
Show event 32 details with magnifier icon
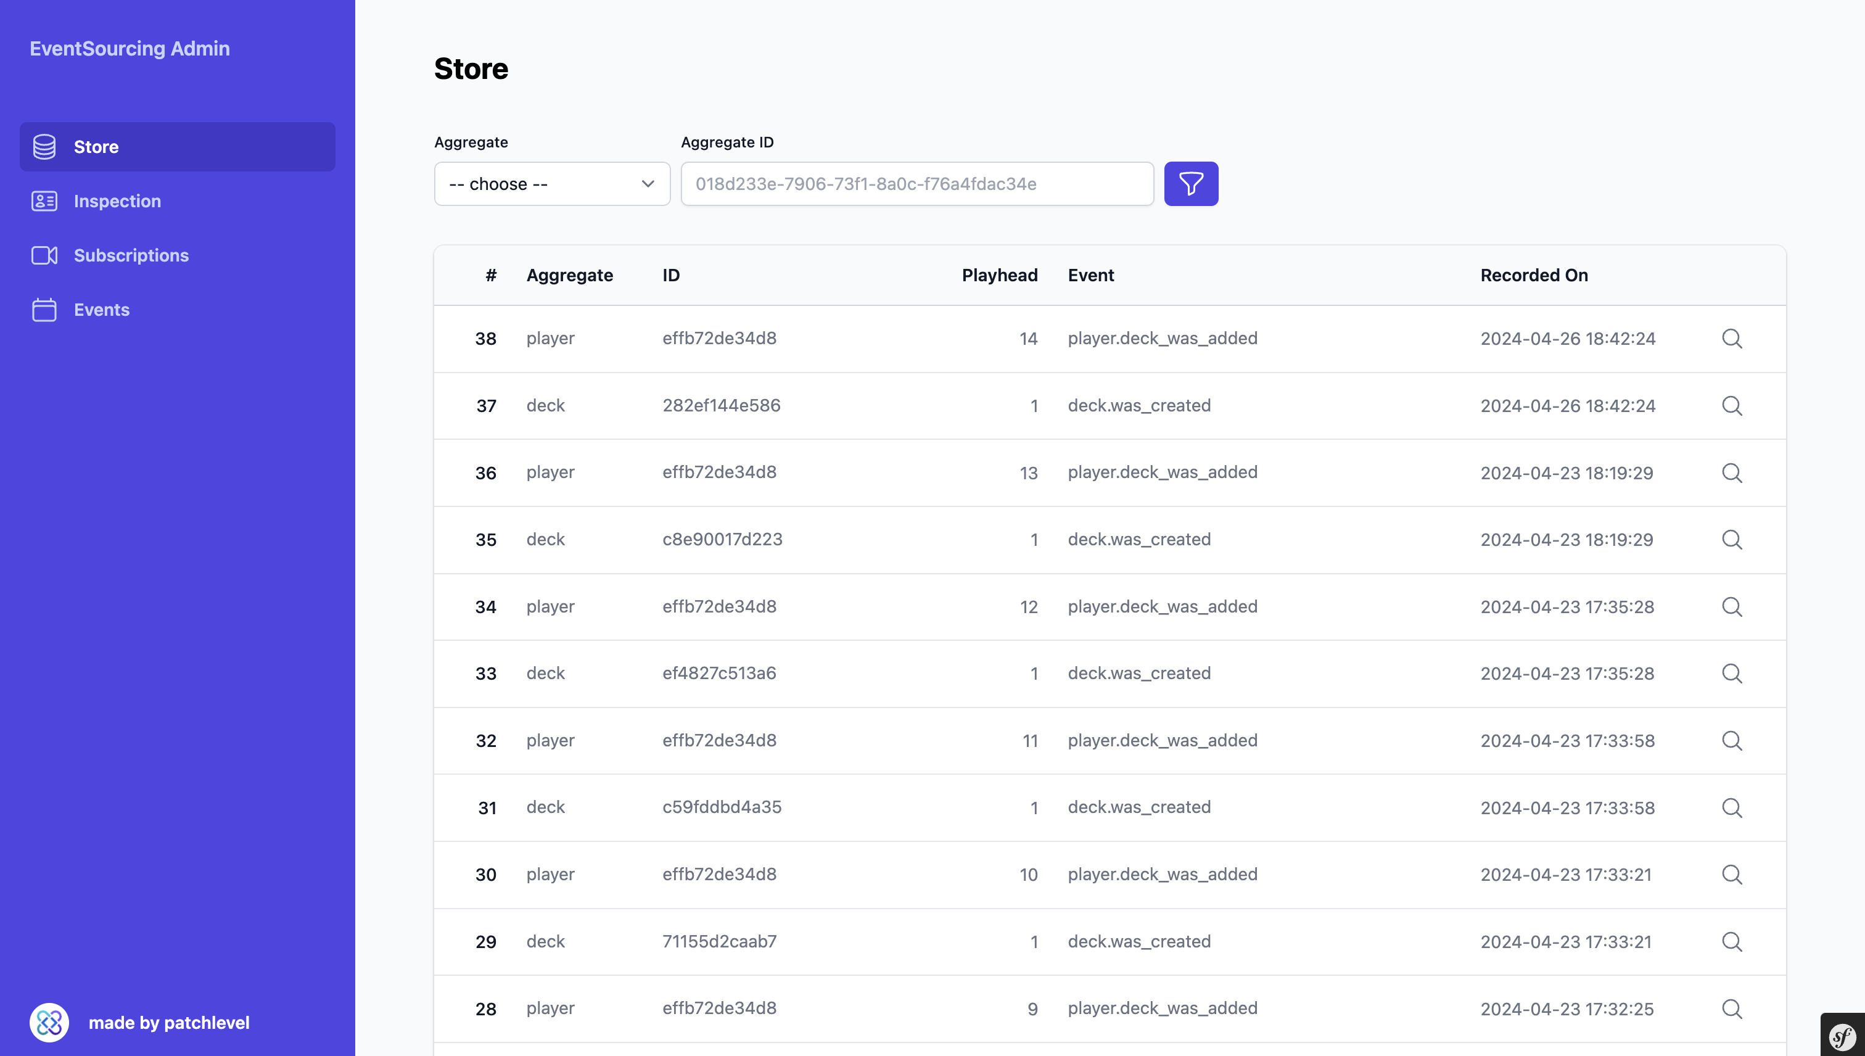[x=1732, y=741]
